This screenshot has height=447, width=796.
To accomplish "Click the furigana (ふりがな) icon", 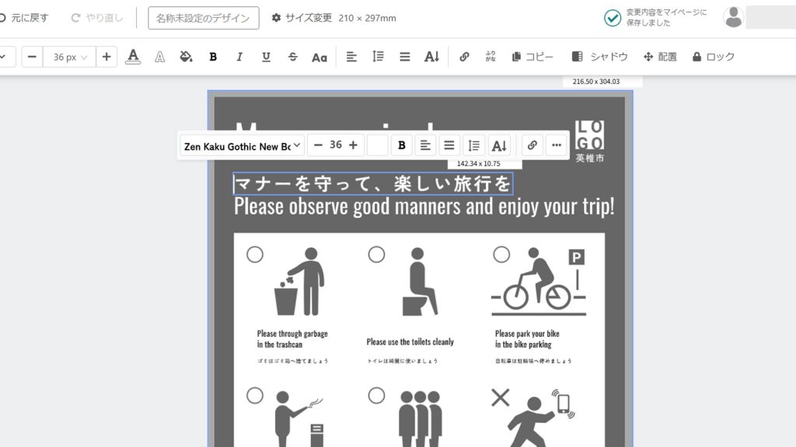I will [491, 57].
